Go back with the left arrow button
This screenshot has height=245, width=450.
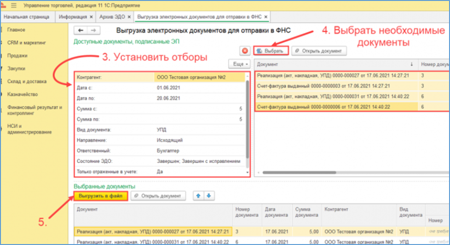(81, 30)
